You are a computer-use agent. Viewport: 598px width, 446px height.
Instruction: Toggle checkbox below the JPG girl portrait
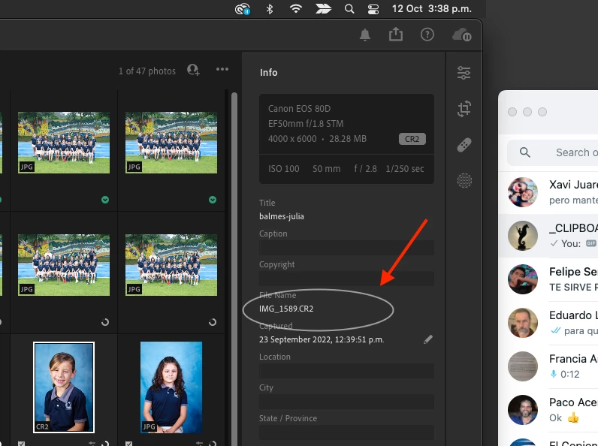click(x=129, y=444)
